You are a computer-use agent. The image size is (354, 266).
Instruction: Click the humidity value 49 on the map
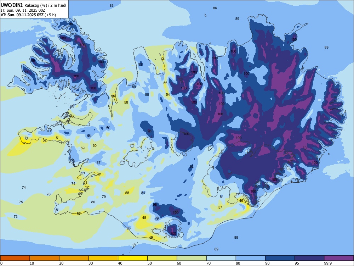[x=151, y=238]
